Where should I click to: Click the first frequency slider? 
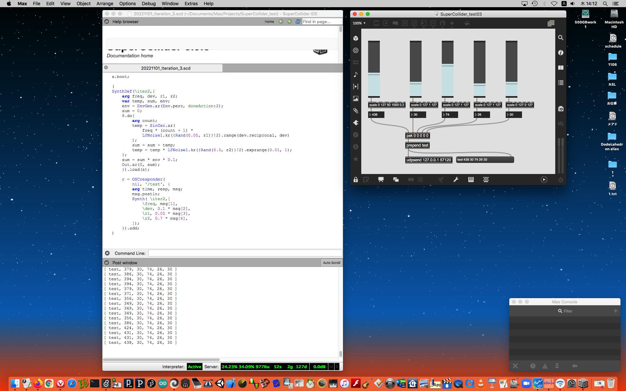point(374,69)
